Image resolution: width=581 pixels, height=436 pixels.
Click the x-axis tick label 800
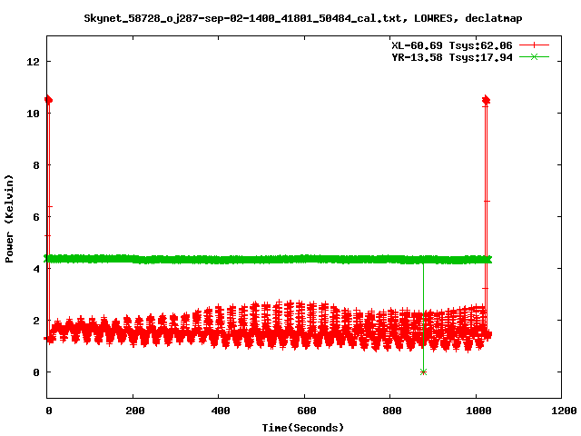click(392, 411)
